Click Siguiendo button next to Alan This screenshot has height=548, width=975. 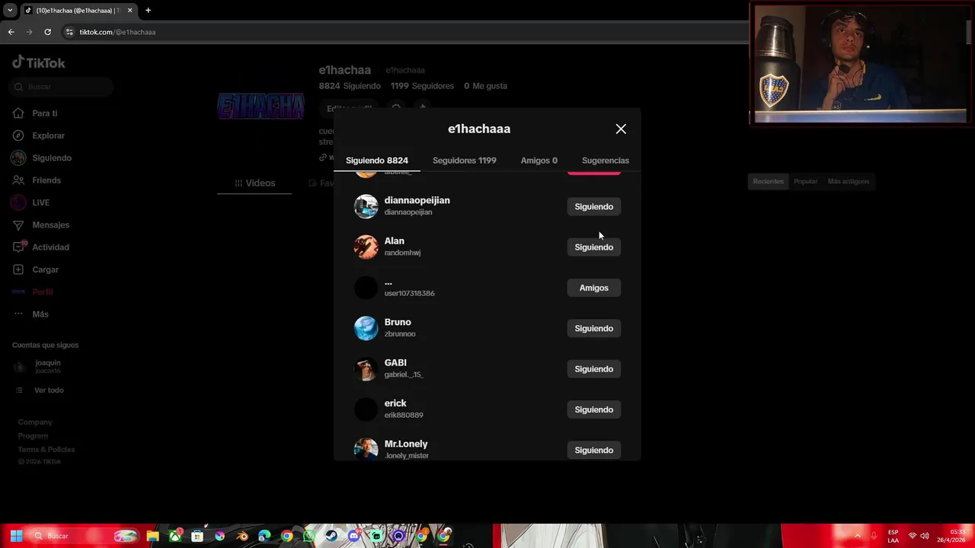[x=593, y=247]
